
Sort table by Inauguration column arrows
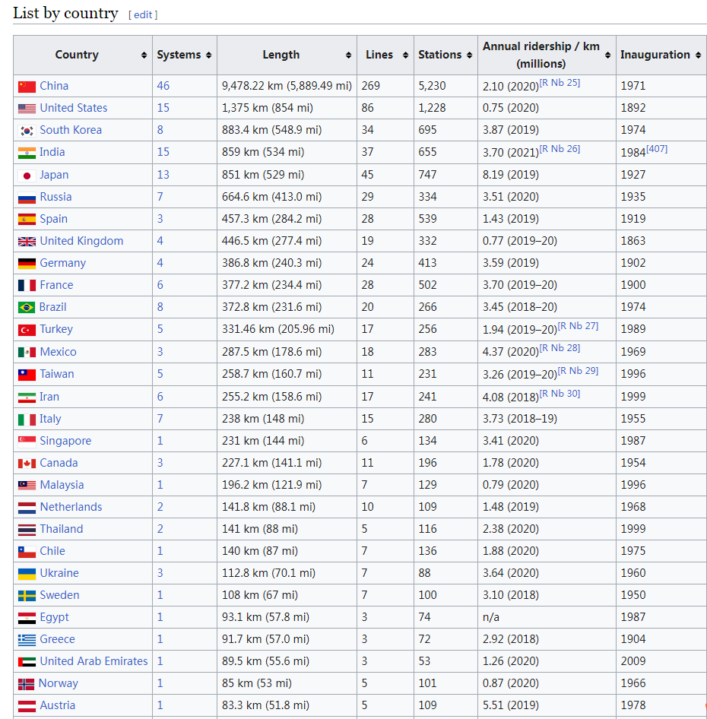[699, 55]
